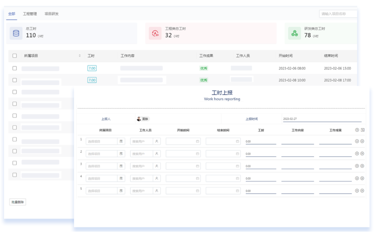This screenshot has height=233, width=375.
Task: Open 开始时间 date picker in row 1
Action: [x=197, y=141]
